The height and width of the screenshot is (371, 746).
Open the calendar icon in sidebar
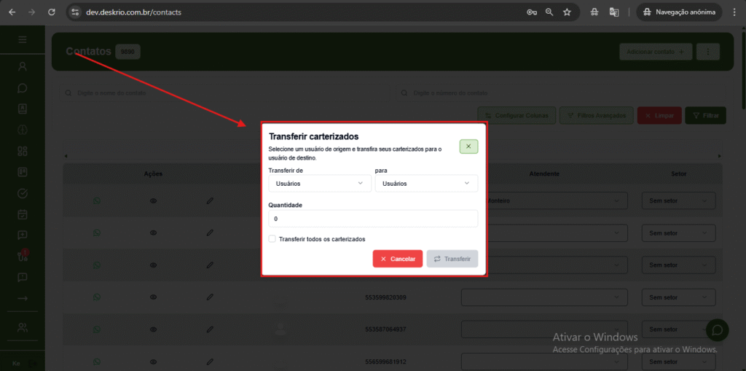23,214
